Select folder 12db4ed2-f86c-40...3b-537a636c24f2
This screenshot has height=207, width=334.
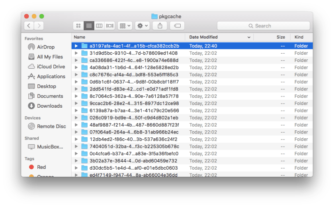[192, 139]
